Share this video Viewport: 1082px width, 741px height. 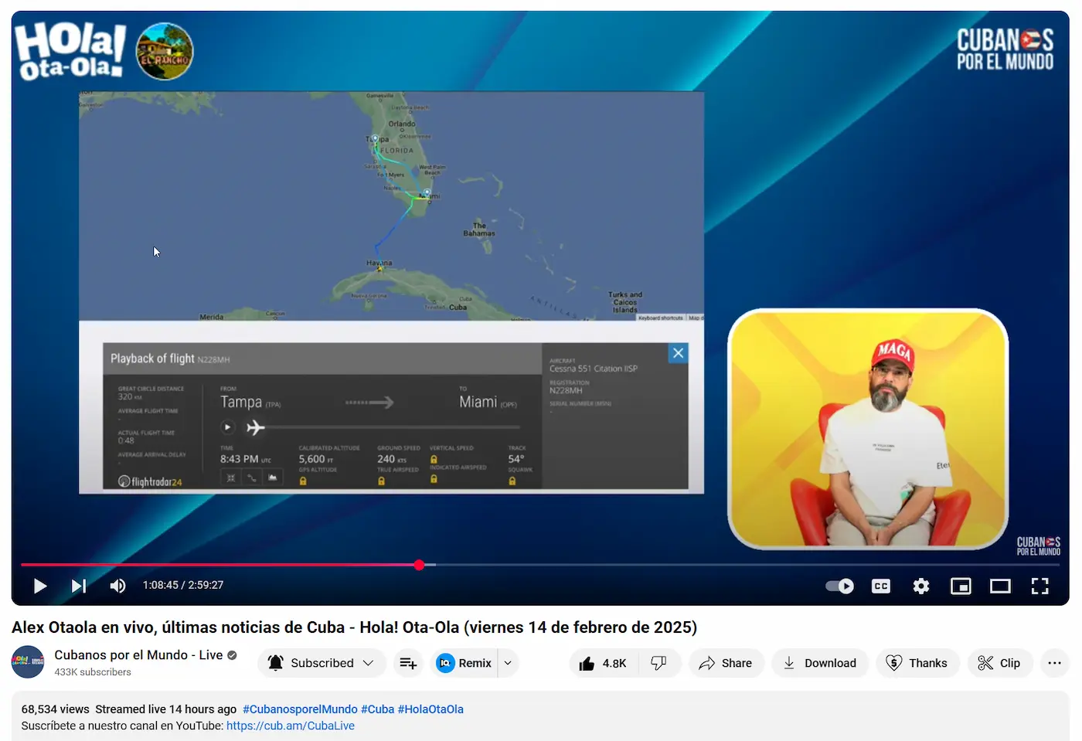(726, 663)
